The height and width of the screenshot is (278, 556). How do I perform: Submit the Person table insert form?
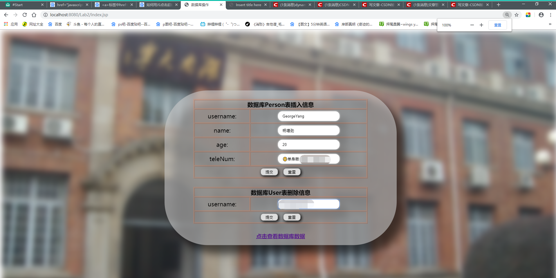tap(269, 172)
